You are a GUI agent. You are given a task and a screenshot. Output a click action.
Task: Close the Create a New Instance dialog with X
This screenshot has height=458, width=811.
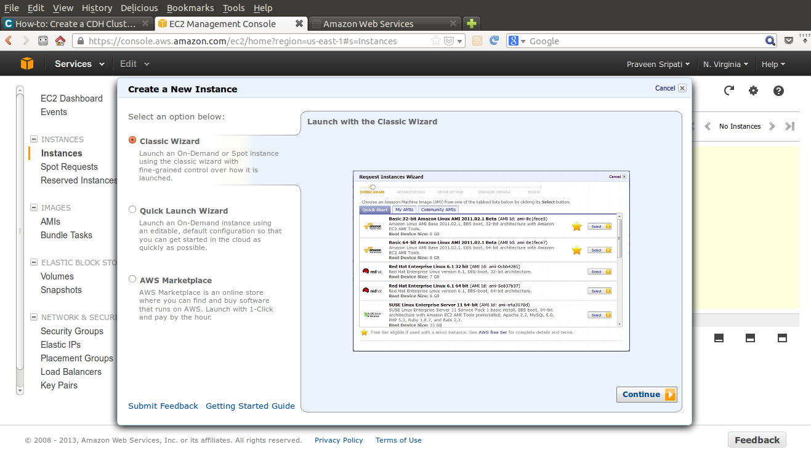click(x=682, y=88)
